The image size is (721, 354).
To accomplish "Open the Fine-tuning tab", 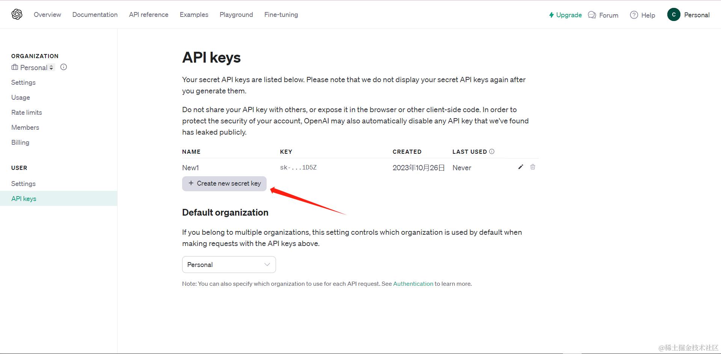I will pos(281,15).
